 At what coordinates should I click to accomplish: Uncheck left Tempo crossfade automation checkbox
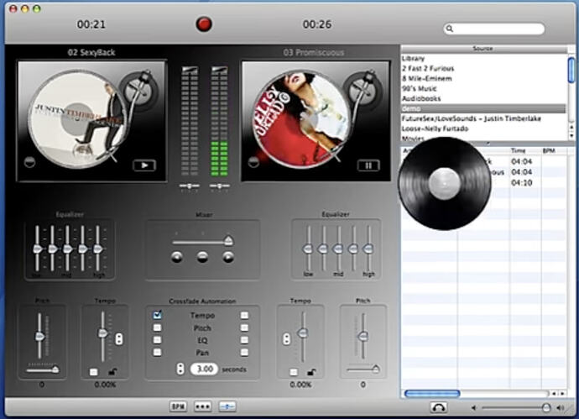point(157,315)
